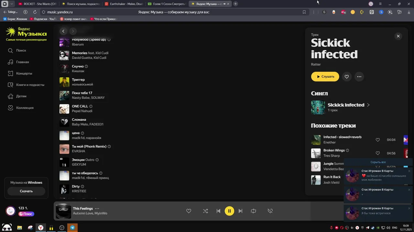Screen dimensions: 414x232
Task: Open a new browser tab with plus
Action: click(235, 4)
